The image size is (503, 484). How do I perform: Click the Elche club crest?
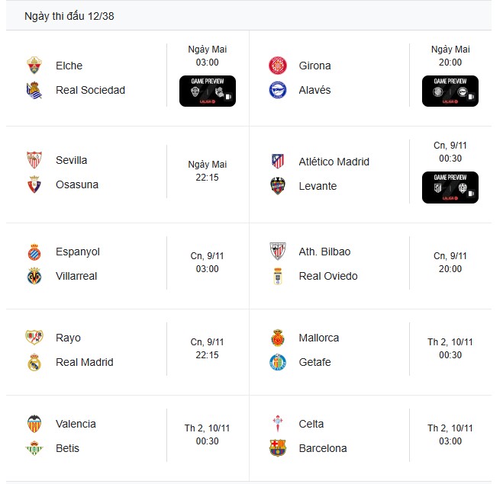point(34,66)
